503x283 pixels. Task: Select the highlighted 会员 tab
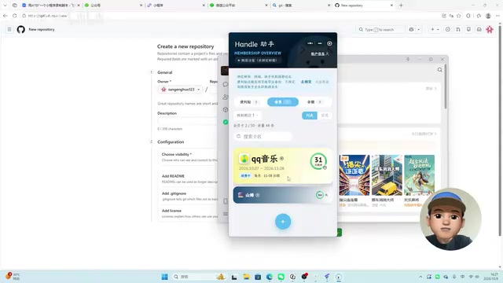pos(283,102)
